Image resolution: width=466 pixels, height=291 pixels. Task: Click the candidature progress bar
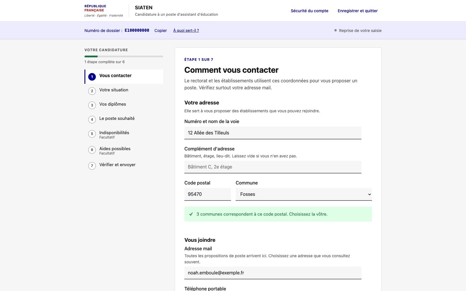click(x=124, y=56)
